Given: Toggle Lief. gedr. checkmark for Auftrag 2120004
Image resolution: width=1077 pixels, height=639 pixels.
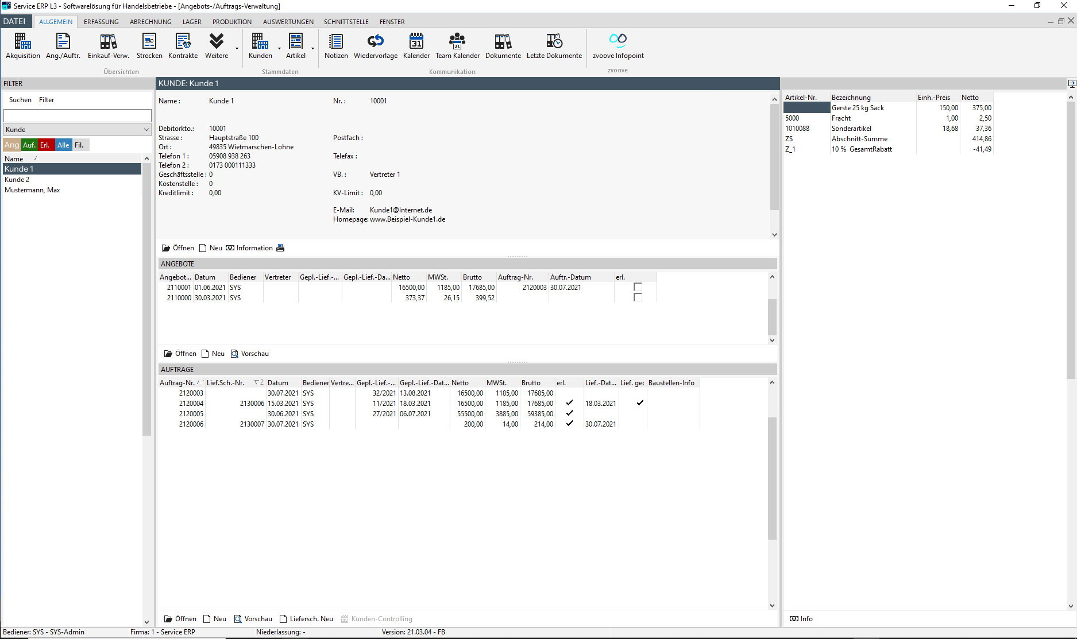Looking at the screenshot, I should pyautogui.click(x=640, y=403).
